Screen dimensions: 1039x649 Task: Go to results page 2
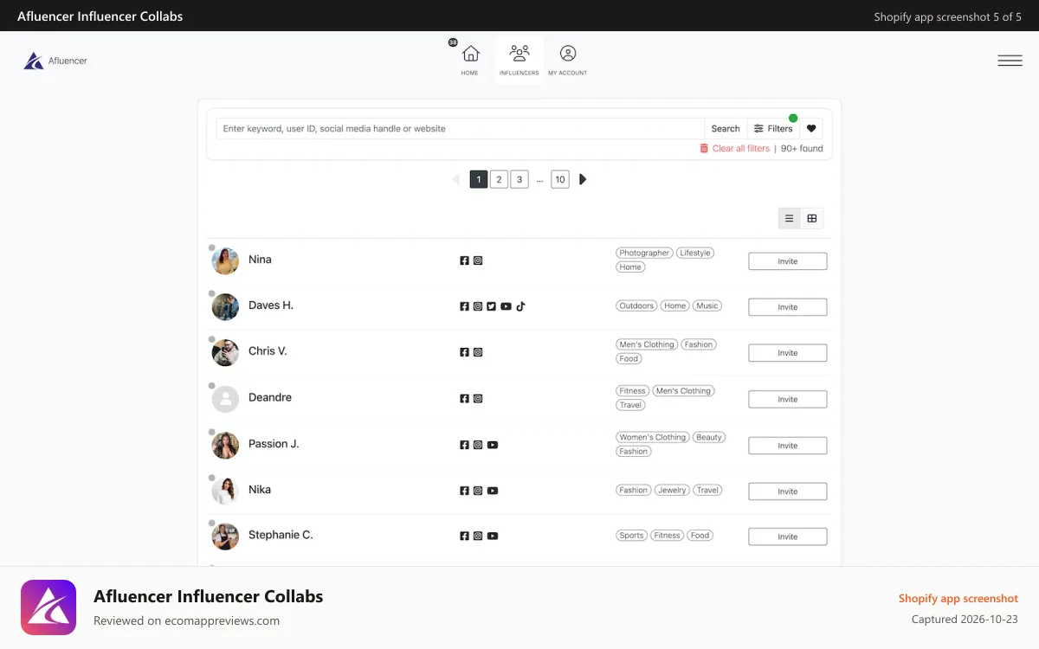499,179
